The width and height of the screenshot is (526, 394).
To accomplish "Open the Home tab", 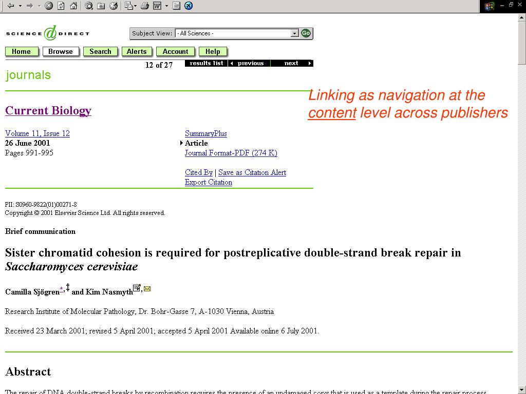I will (21, 52).
